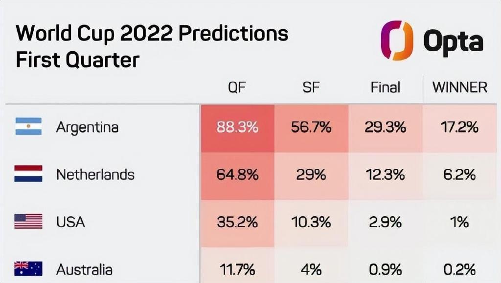The image size is (501, 283).
Task: Click Argentina's 17.2% winner cell
Action: pyautogui.click(x=460, y=128)
